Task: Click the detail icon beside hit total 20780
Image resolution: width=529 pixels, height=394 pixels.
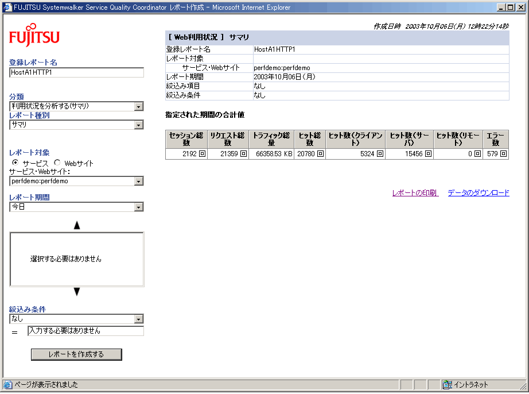Action: coord(320,154)
